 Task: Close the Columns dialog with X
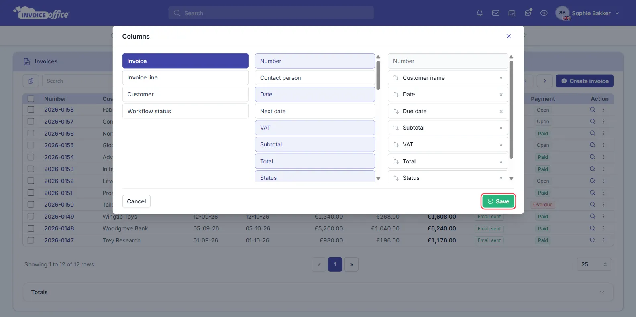click(509, 36)
